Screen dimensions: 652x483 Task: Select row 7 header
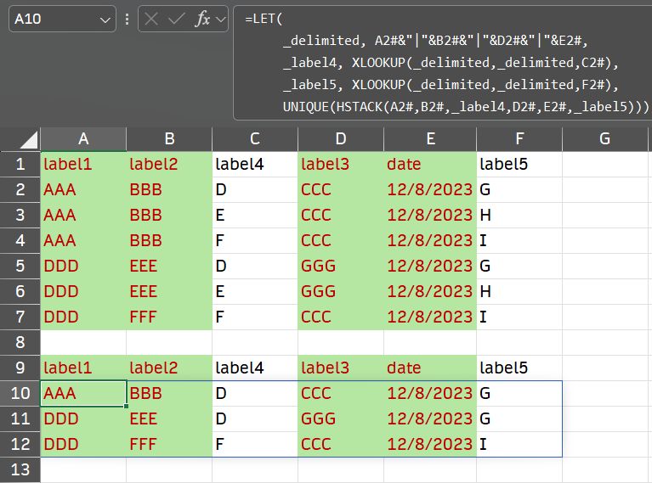(x=20, y=317)
